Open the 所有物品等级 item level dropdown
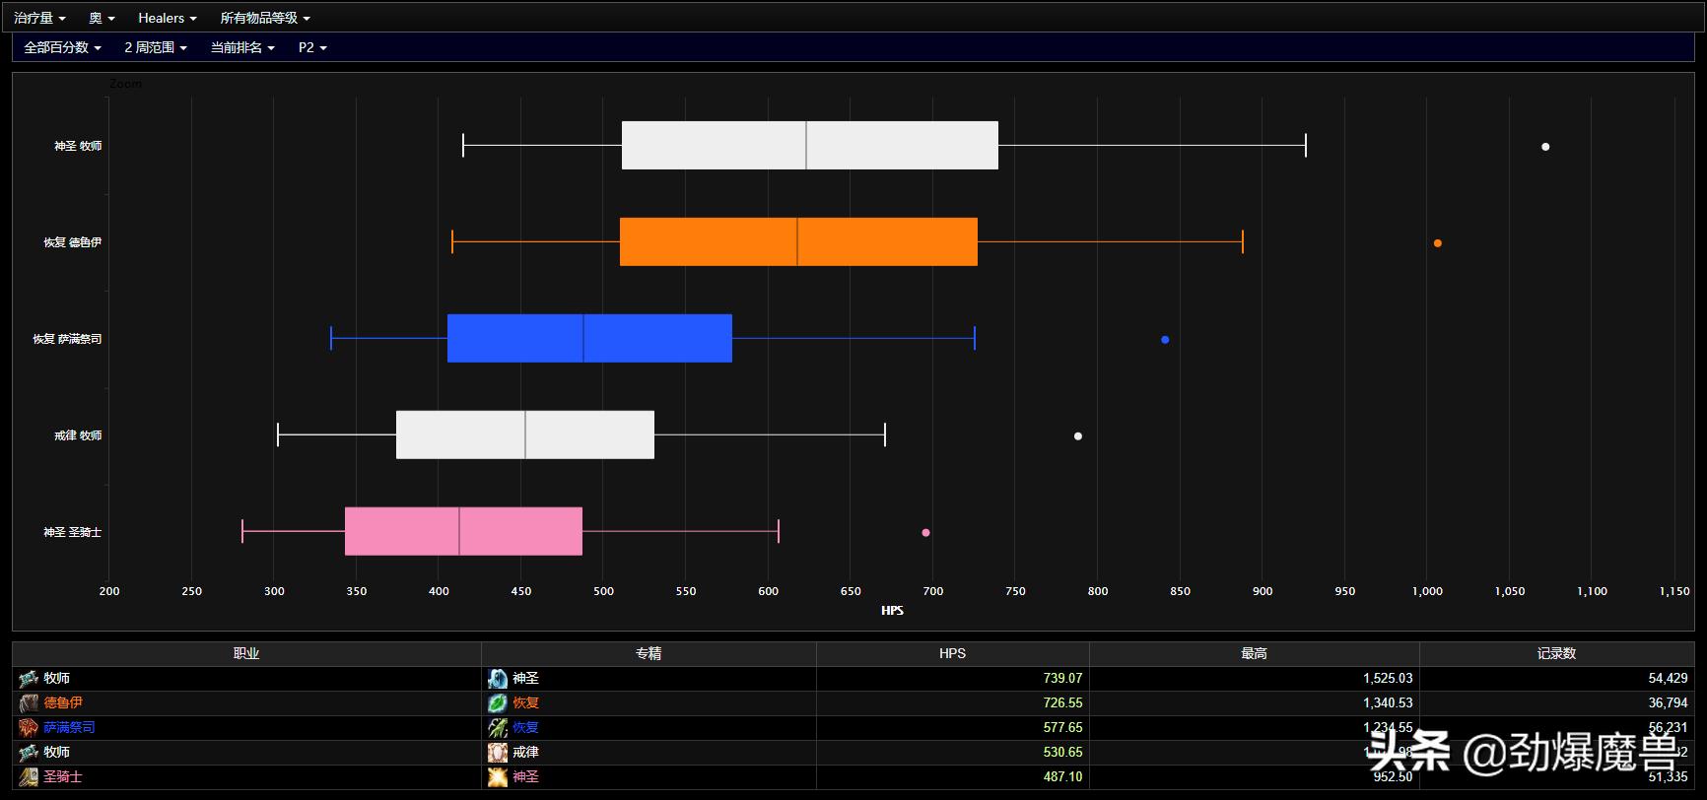The width and height of the screenshot is (1707, 800). tap(264, 18)
